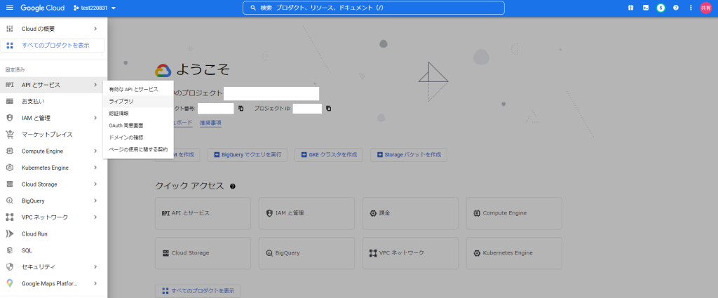Screen dimensions: 718x298
Task: Select ライブラリ from the API submenu
Action: 121,102
